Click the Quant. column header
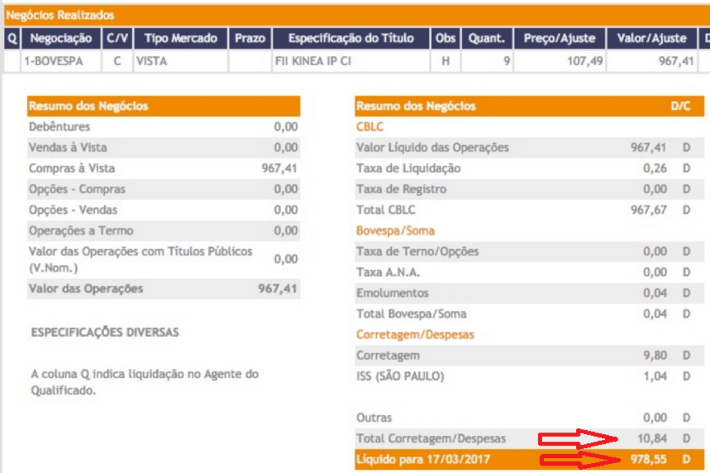 486,38
